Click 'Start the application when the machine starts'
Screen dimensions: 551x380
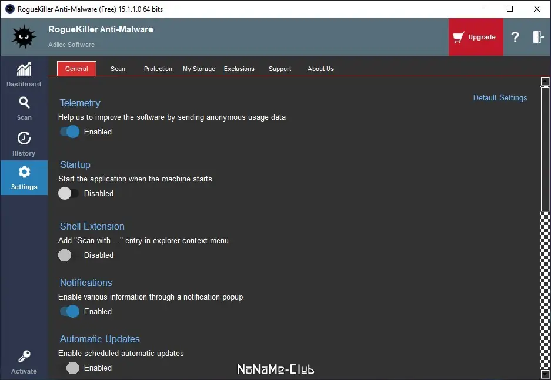(x=135, y=179)
